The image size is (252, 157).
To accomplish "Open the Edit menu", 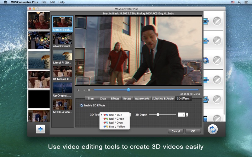I will pyautogui.click(x=52, y=2).
